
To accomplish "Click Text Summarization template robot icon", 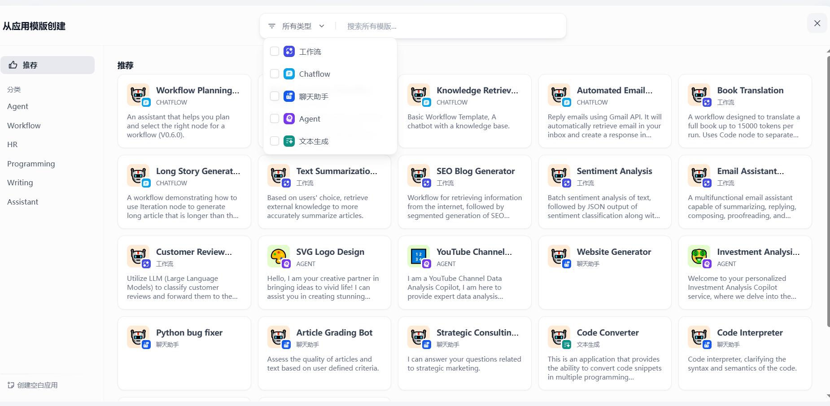I will pos(279,175).
